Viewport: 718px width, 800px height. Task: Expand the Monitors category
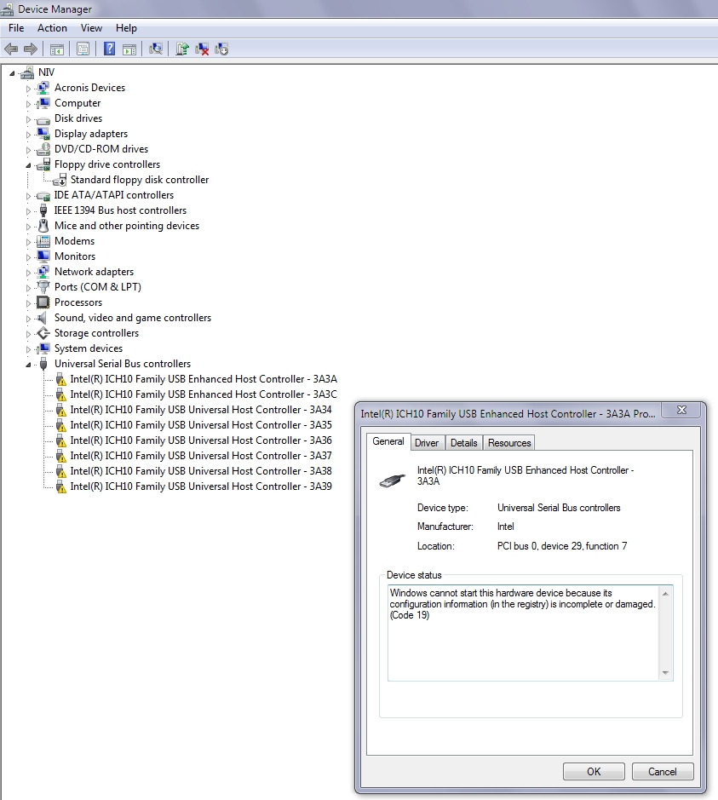pyautogui.click(x=29, y=257)
